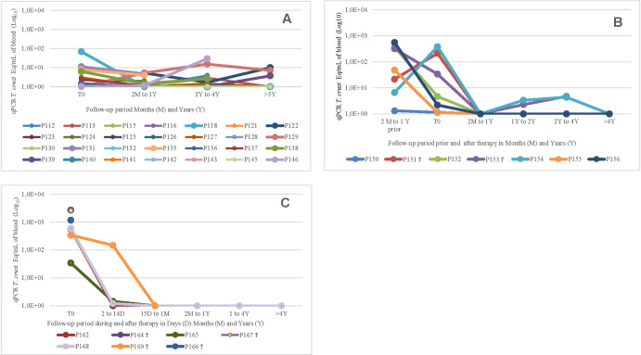This screenshot has width=641, height=355.
Task: Click the panel letter C
Action: pos(285,203)
